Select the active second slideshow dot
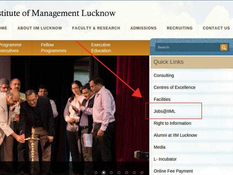Viewport: 233px width, 175px height. 104,173
